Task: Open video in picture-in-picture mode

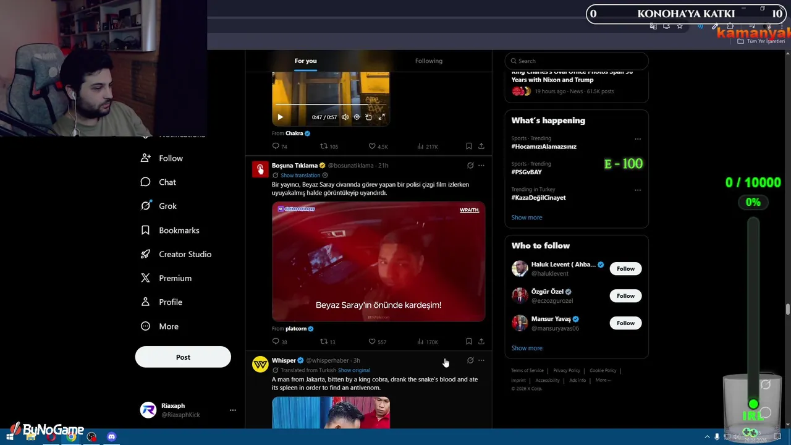Action: click(x=369, y=117)
